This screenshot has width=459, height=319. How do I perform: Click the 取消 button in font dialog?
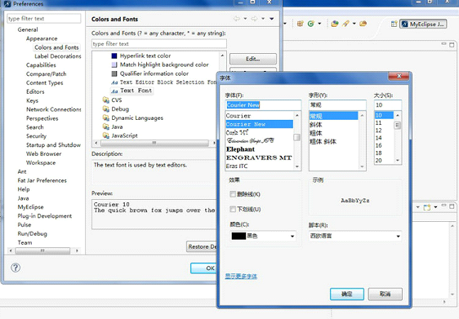(385, 294)
